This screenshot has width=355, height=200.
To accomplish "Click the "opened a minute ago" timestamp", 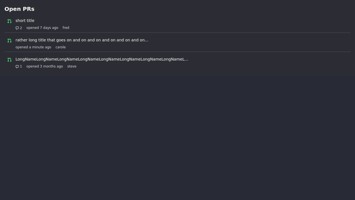I will [33, 47].
